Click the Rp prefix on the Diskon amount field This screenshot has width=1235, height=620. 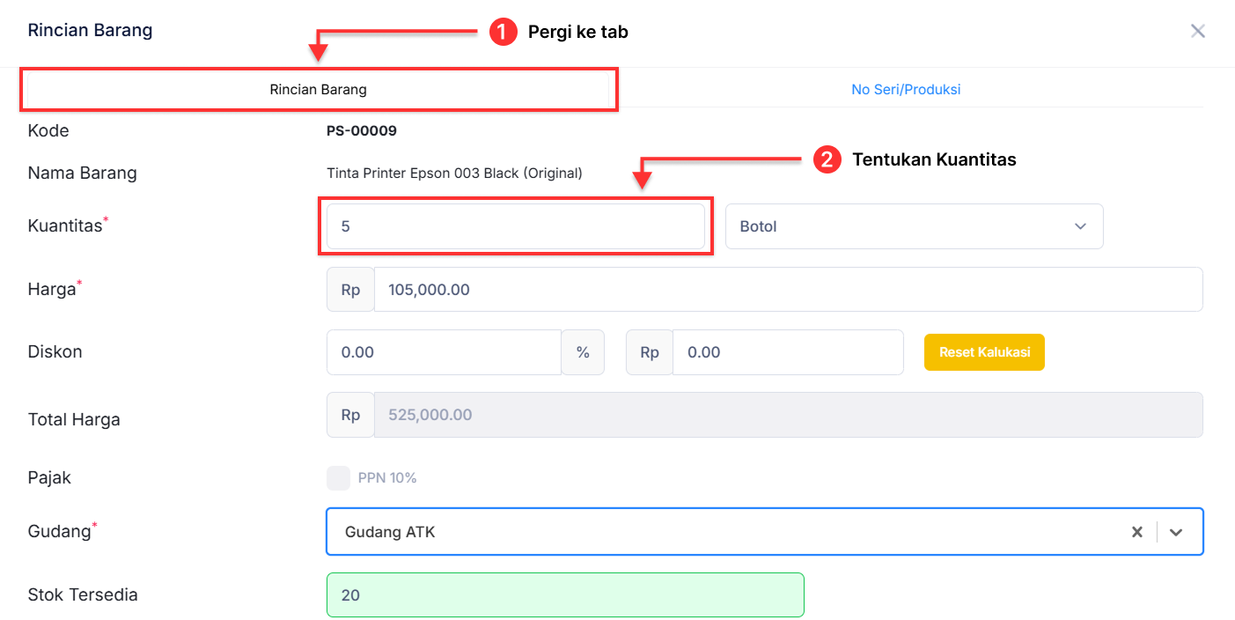tap(649, 352)
